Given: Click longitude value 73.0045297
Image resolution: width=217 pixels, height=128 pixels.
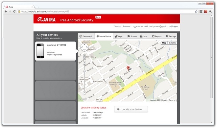Looking at the screenshot, I should point(97,118).
